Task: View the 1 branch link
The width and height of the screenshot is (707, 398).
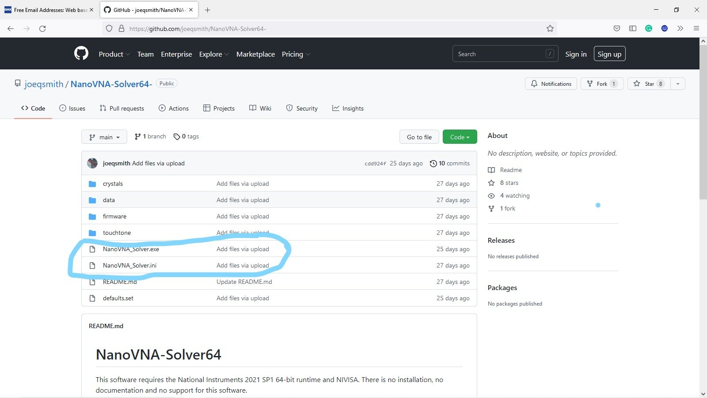Action: pyautogui.click(x=150, y=136)
